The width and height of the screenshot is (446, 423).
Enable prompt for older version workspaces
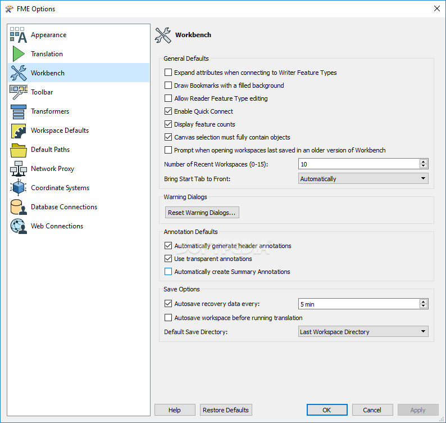coord(168,150)
